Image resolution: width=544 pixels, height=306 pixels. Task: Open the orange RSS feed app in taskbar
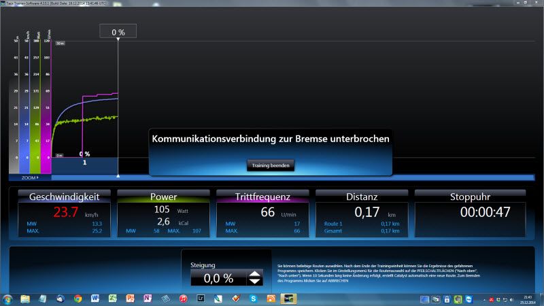coord(271,299)
